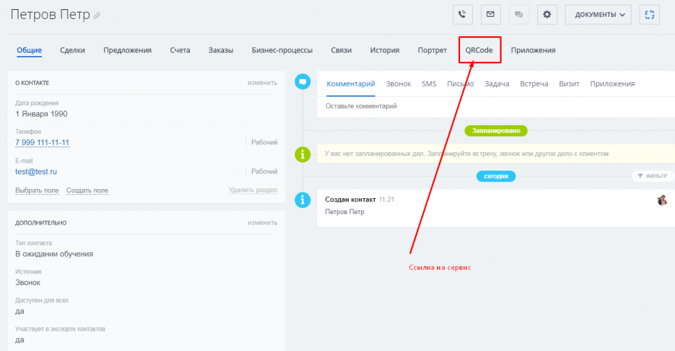Screen dimensions: 675x351
Task: Open the Портрет tab
Action: (x=432, y=50)
